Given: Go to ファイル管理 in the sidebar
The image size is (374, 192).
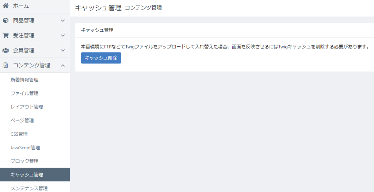Looking at the screenshot, I should pyautogui.click(x=24, y=93).
